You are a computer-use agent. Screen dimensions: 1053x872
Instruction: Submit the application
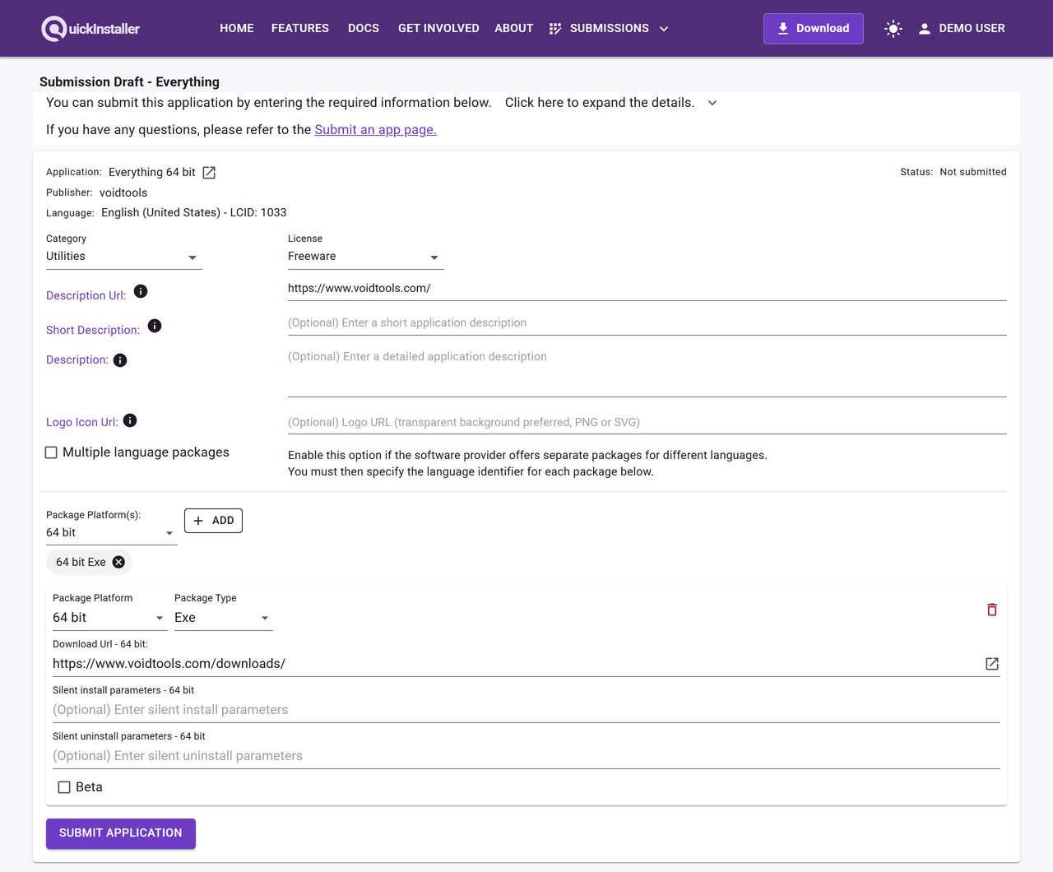point(121,833)
